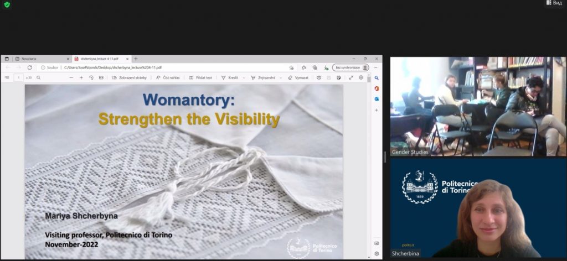Viewport: 567px width, 261px height.
Task: Open the Edge tab actions menu icon
Action: (7, 59)
